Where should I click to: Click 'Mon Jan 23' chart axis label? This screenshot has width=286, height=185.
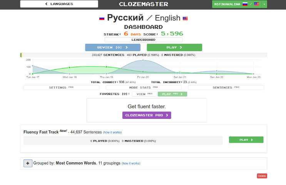pos(254,77)
